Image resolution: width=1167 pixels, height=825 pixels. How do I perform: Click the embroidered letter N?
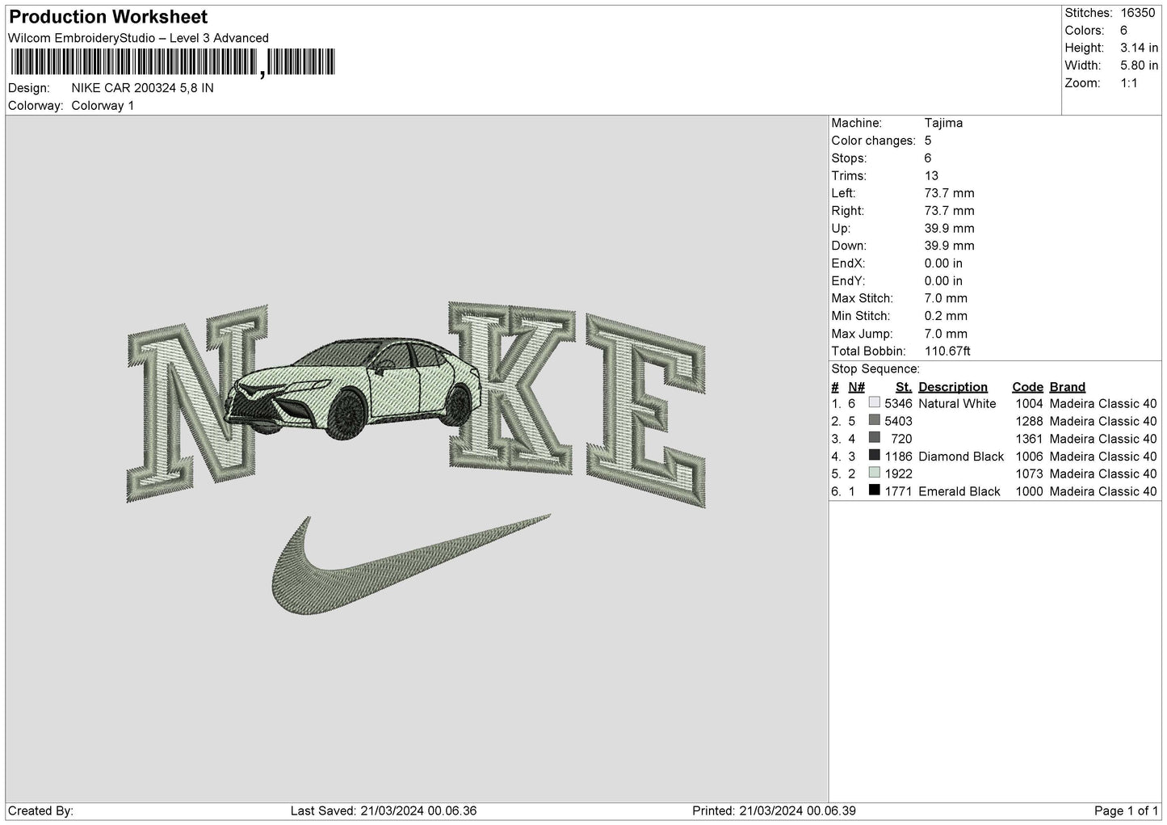point(197,402)
